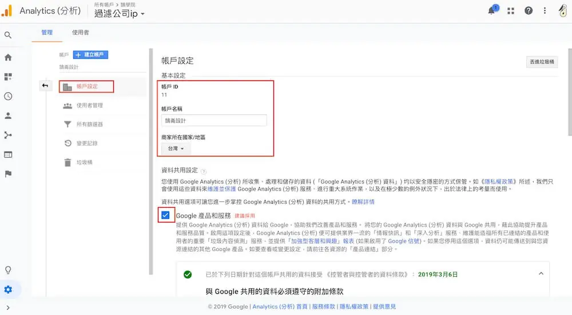This screenshot has height=315, width=572.
Task: Open Conversions flag icon in sidebar
Action: point(8,174)
